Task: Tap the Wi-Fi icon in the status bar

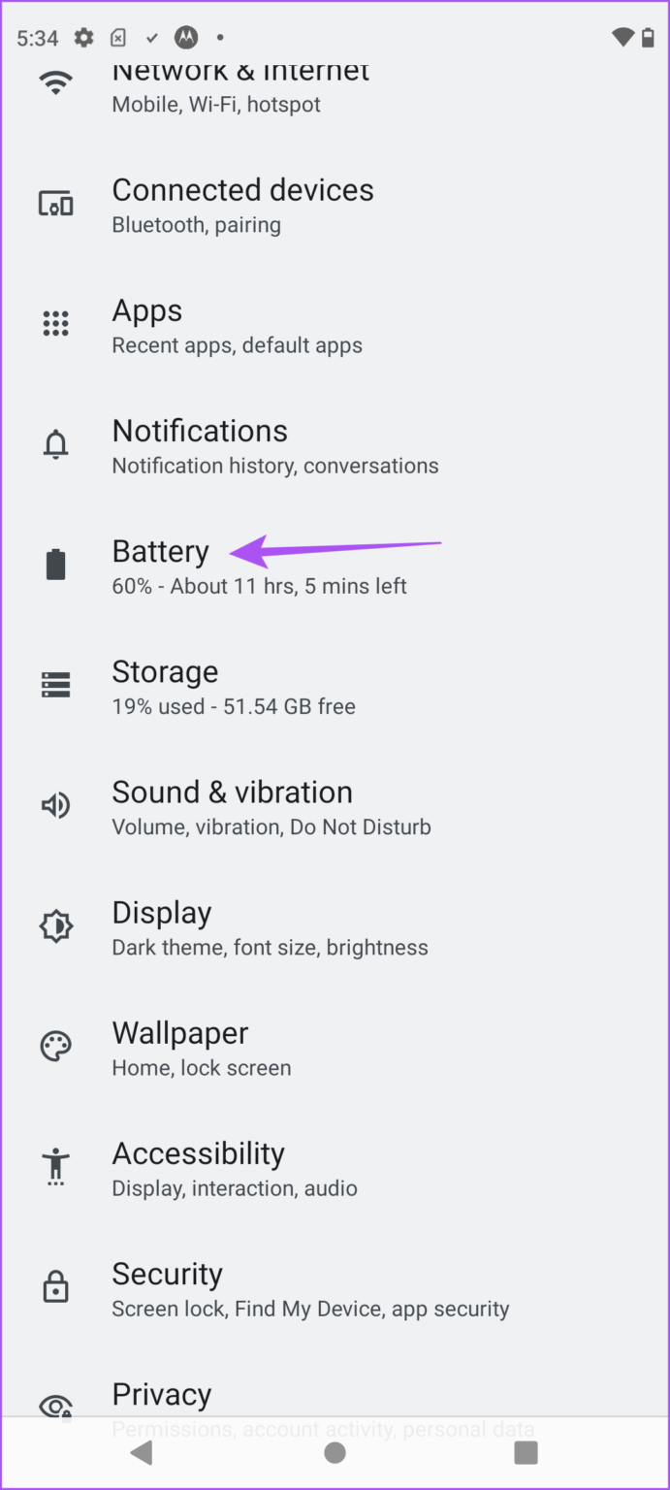Action: 622,37
